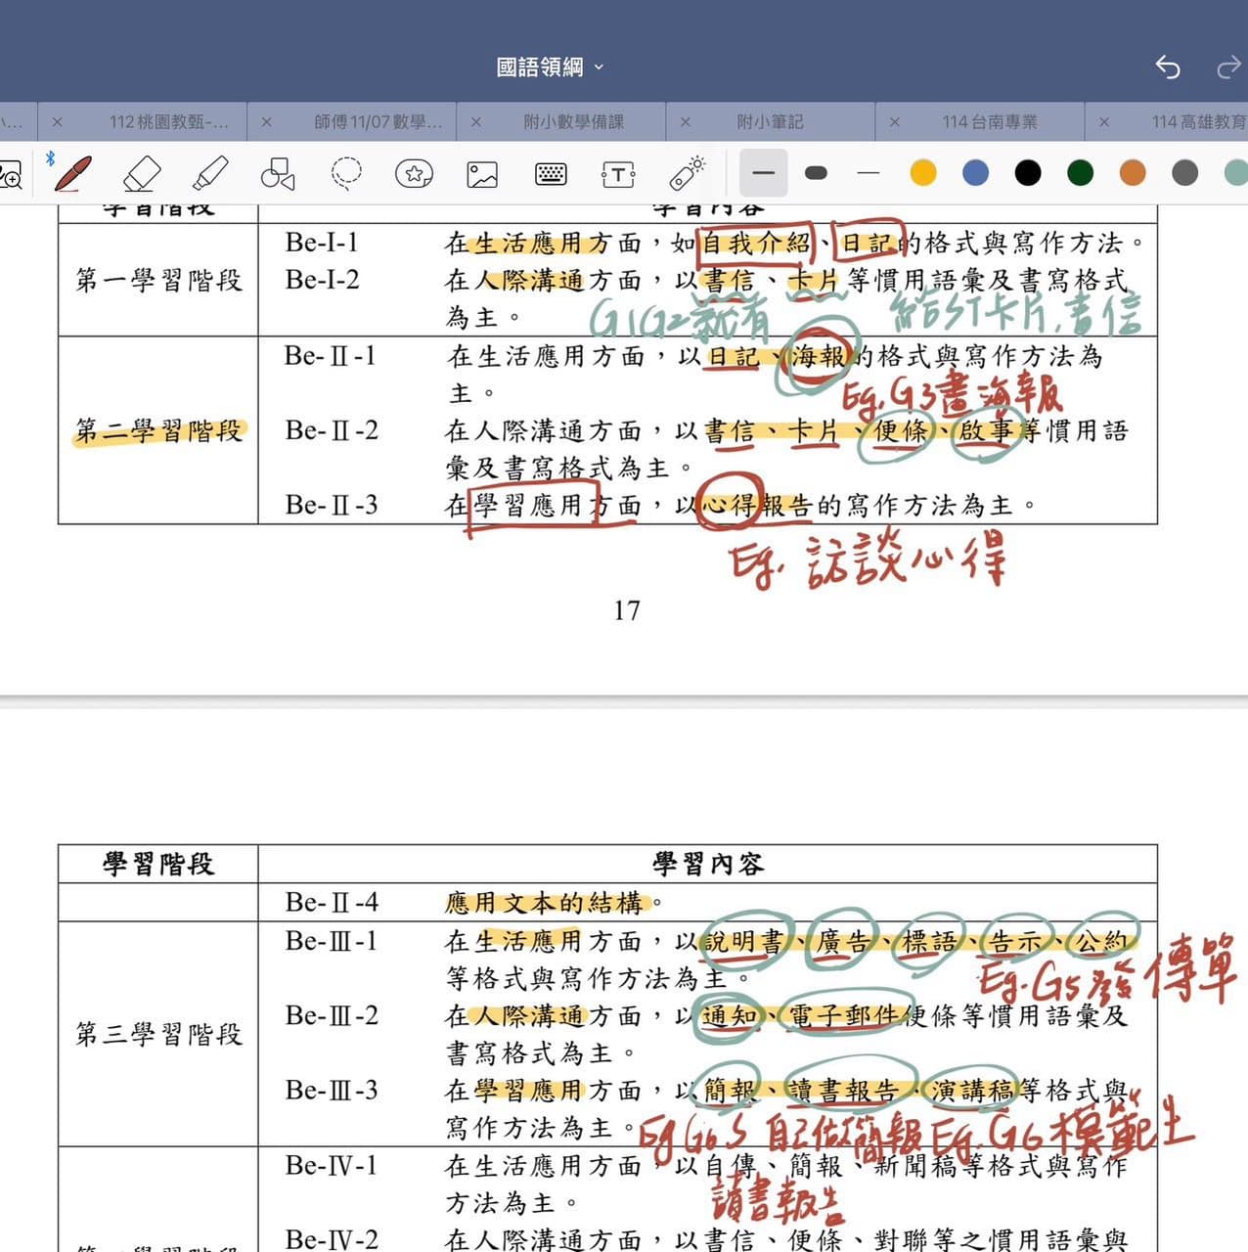Select the eraser tool
Image resolution: width=1248 pixels, height=1252 pixels.
click(x=142, y=174)
